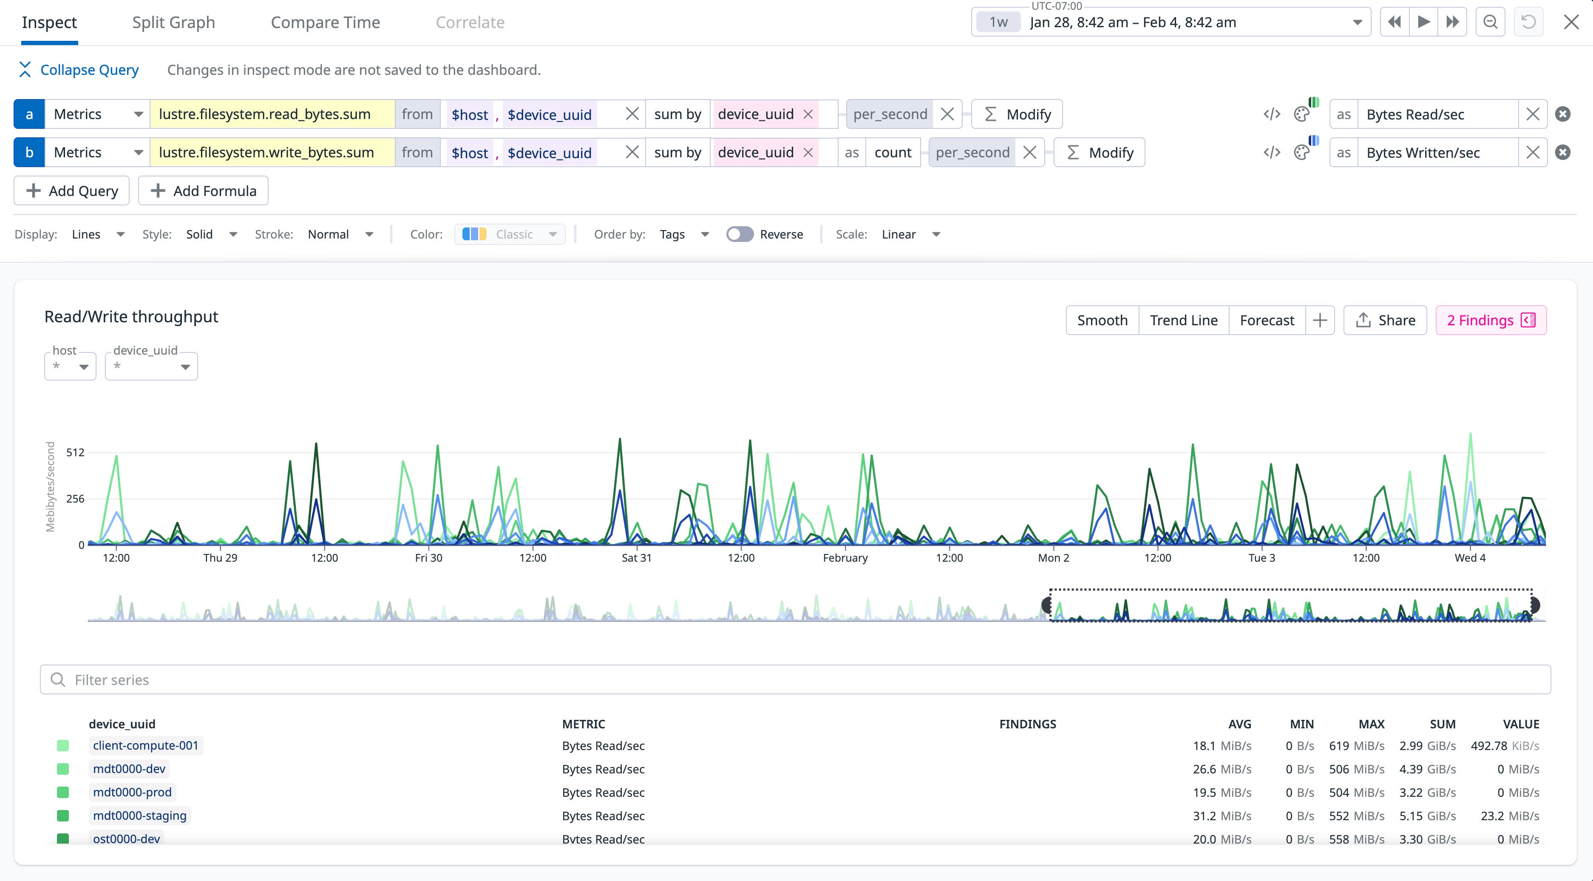Play the time range forward one step
This screenshot has width=1593, height=881.
[x=1423, y=22]
